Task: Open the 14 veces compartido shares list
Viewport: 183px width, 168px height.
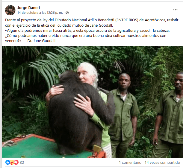Action: pyautogui.click(x=162, y=162)
